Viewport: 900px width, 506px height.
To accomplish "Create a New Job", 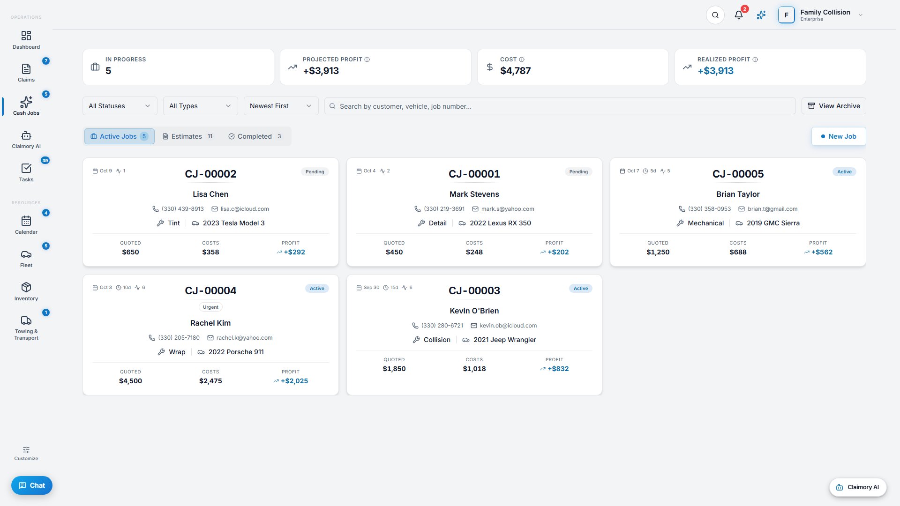I will pos(839,136).
